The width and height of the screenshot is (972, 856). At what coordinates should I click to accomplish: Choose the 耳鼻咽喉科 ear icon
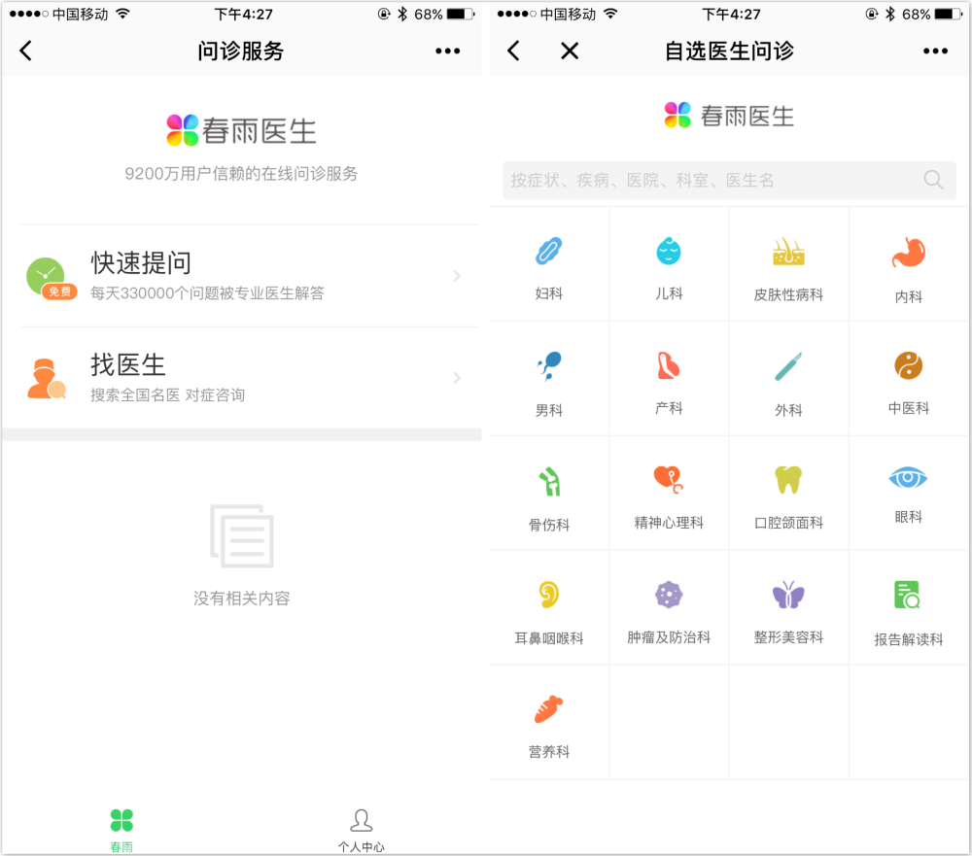(549, 595)
